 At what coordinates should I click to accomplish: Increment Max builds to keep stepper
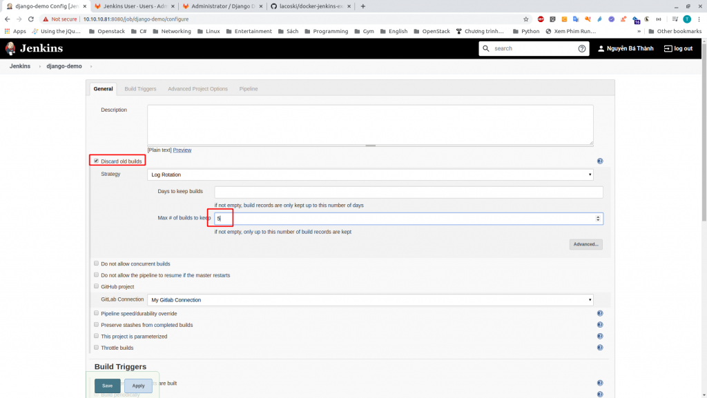click(598, 217)
